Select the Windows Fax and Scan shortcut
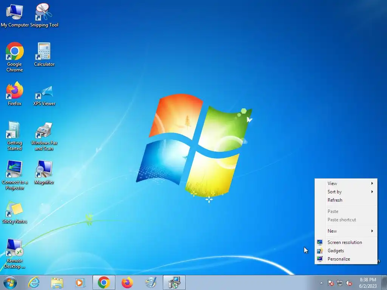 coord(44,136)
